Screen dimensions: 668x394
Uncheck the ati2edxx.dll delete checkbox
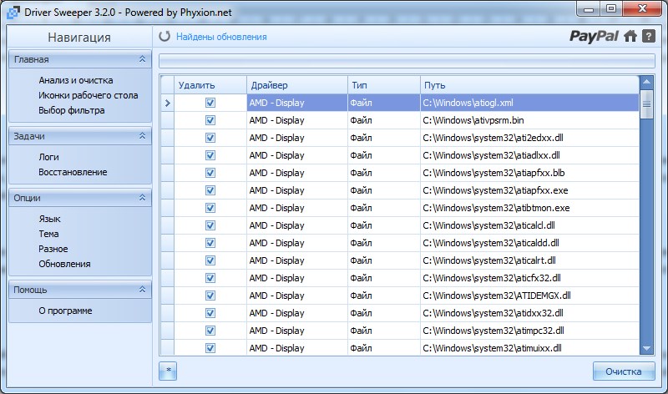(210, 138)
